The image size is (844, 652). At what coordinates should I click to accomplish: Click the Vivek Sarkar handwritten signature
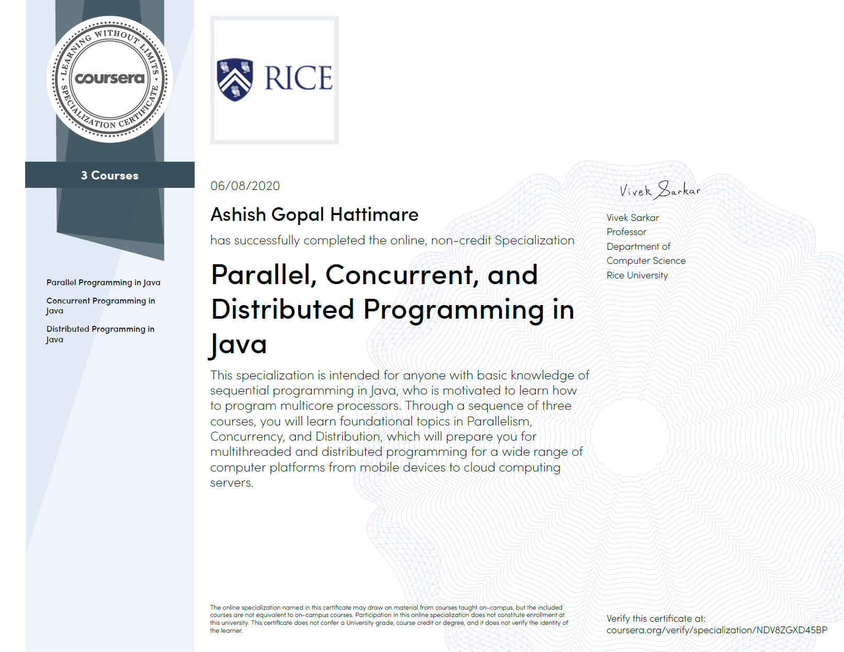660,190
